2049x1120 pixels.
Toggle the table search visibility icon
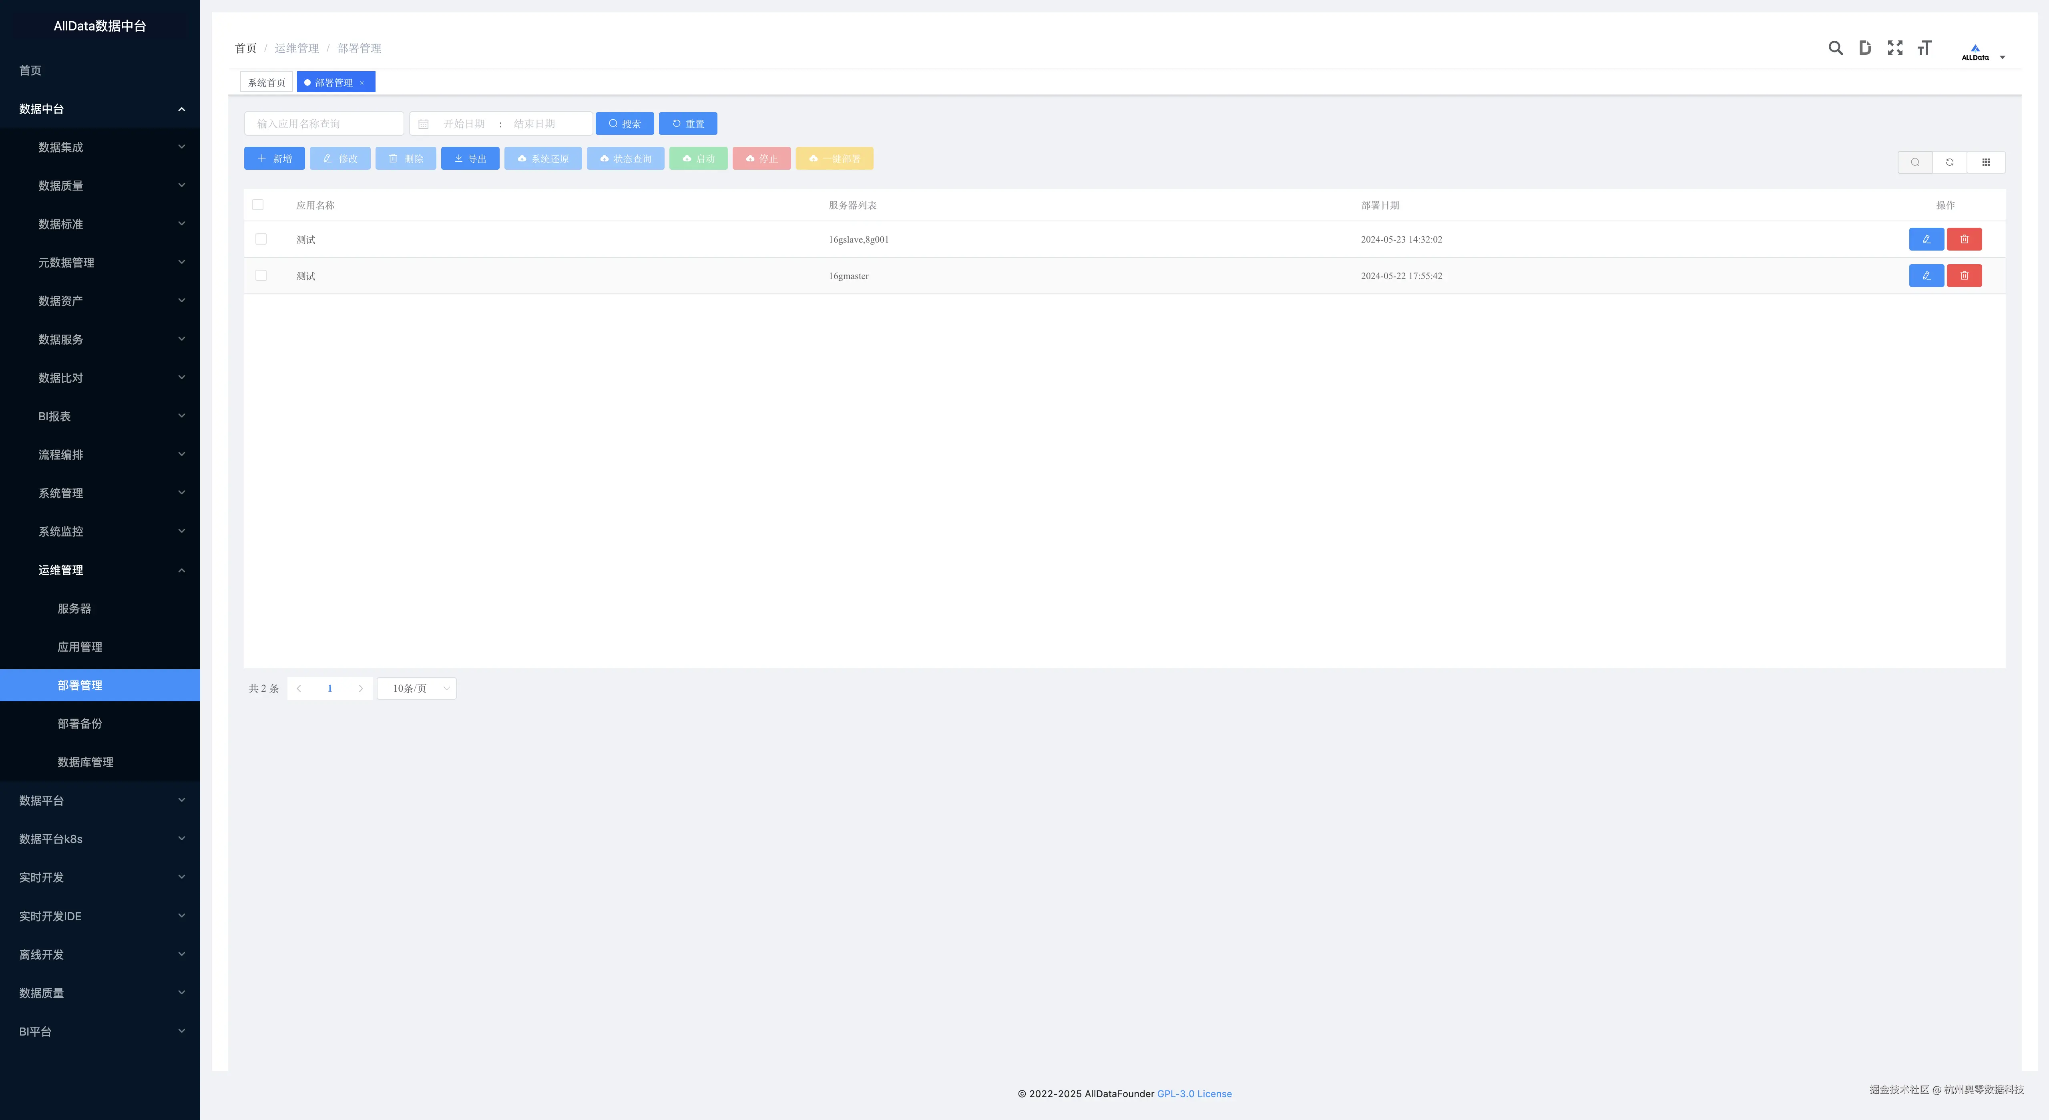(1915, 162)
